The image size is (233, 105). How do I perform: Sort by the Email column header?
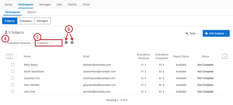click(x=86, y=56)
